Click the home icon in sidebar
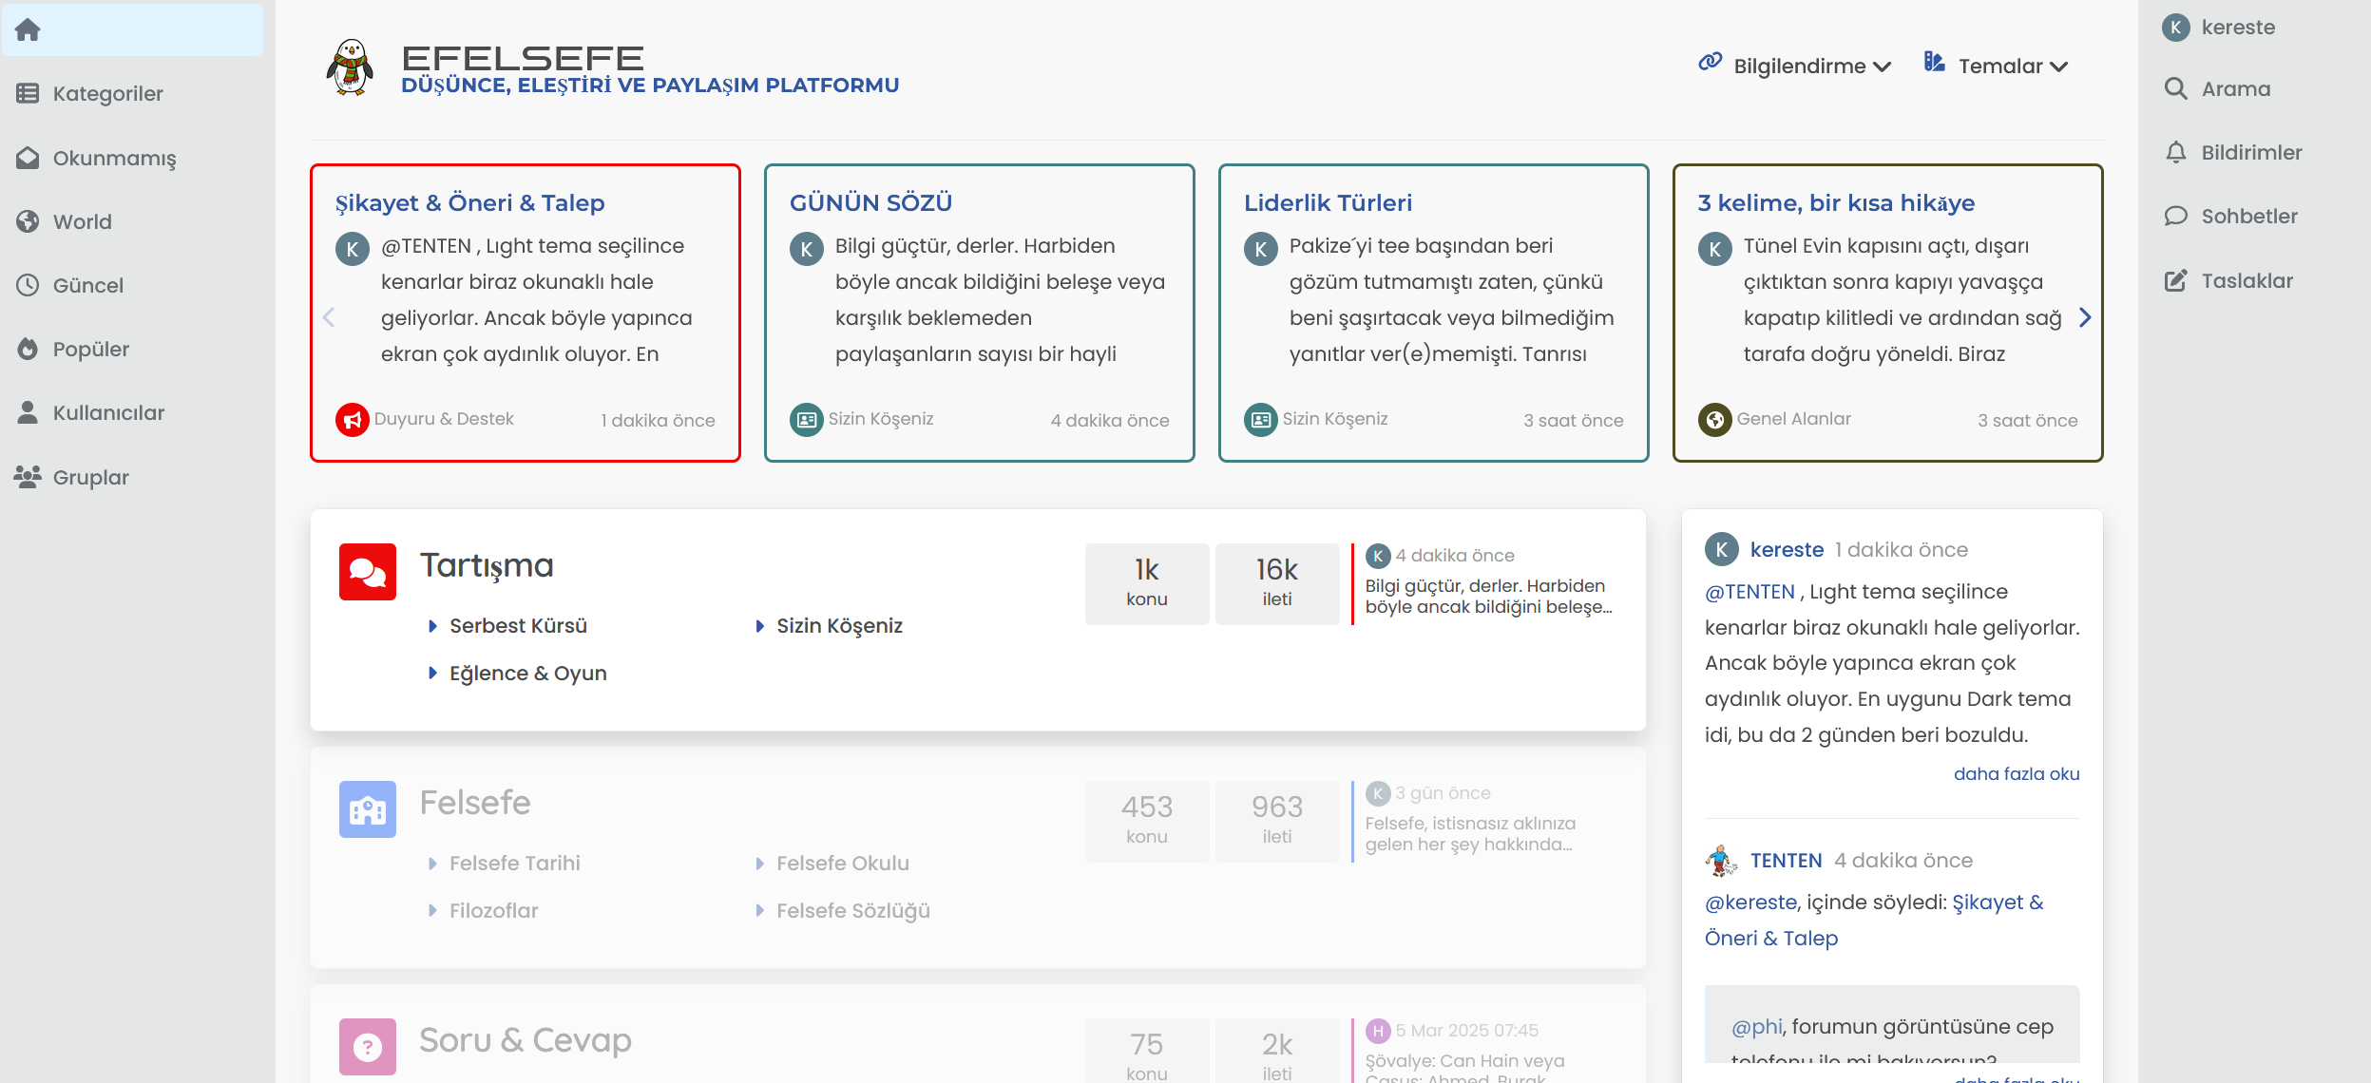The image size is (2371, 1083). (28, 30)
